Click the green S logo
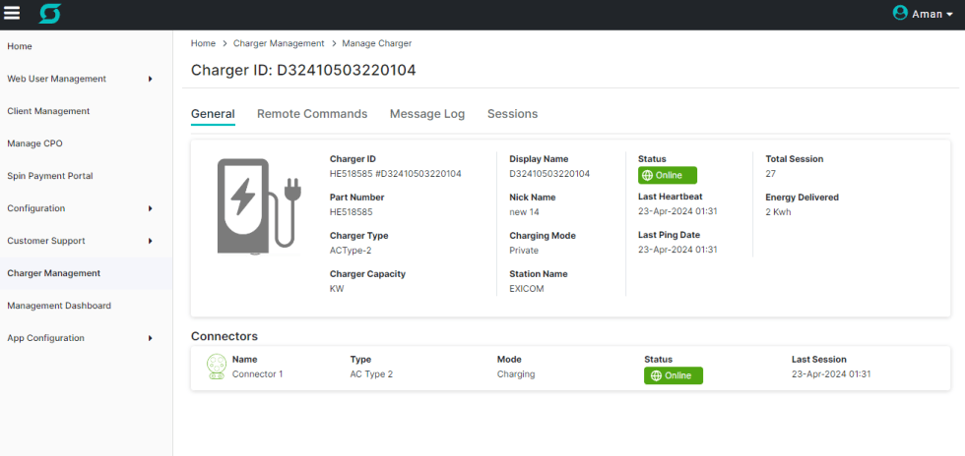The height and width of the screenshot is (456, 965). pos(49,14)
